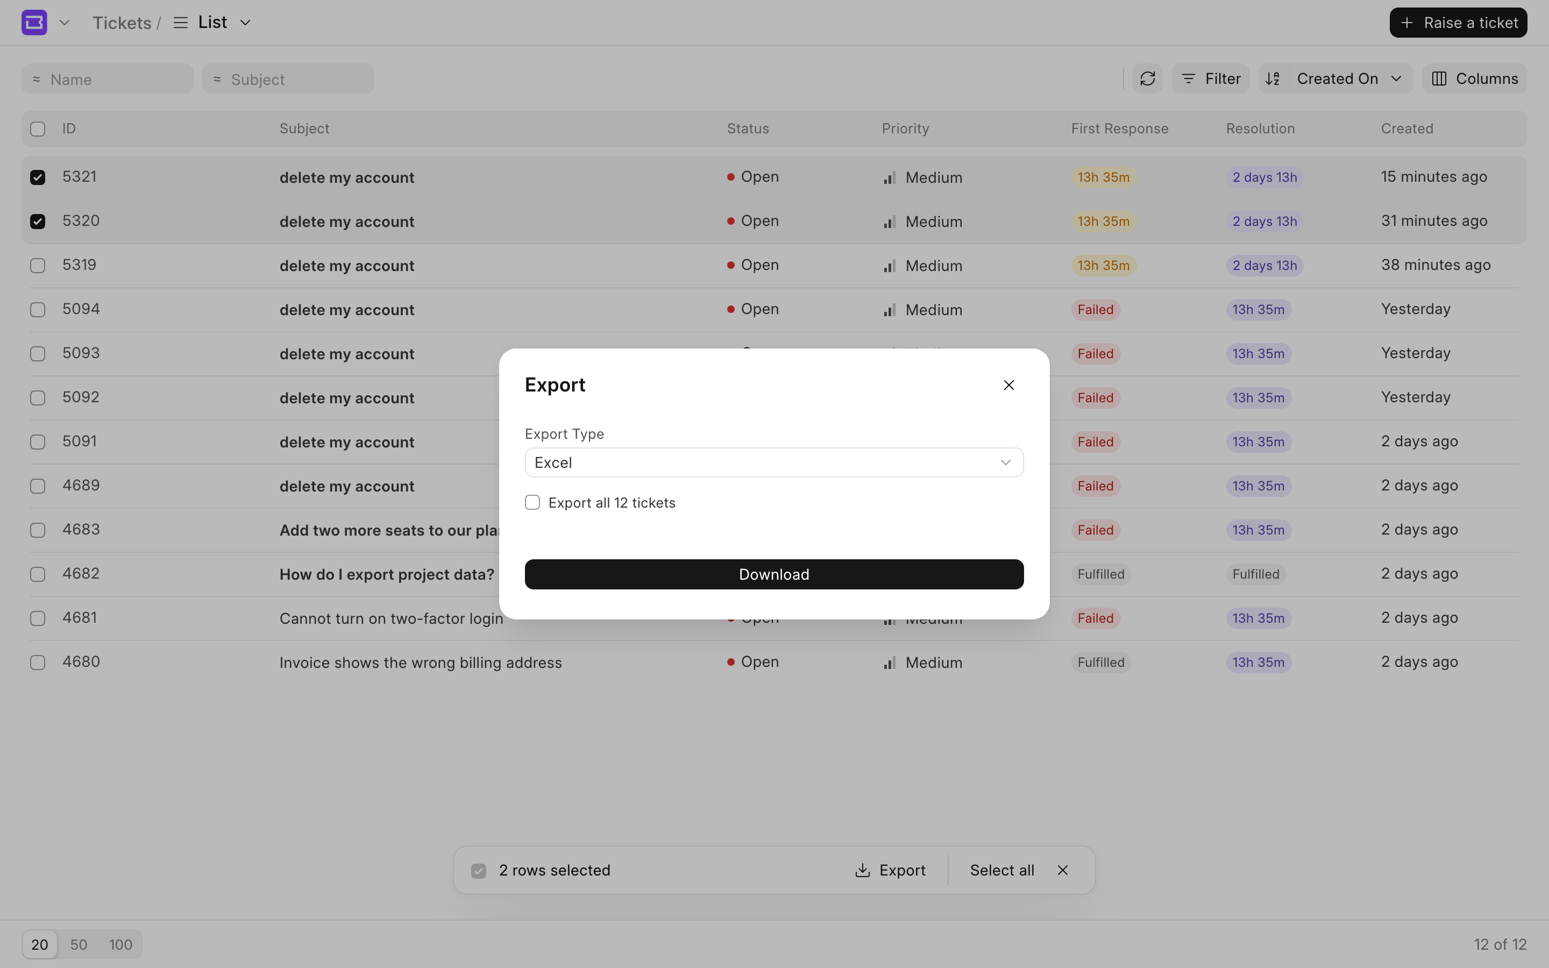
Task: Go to the Tickets breadcrumb
Action: [x=122, y=23]
